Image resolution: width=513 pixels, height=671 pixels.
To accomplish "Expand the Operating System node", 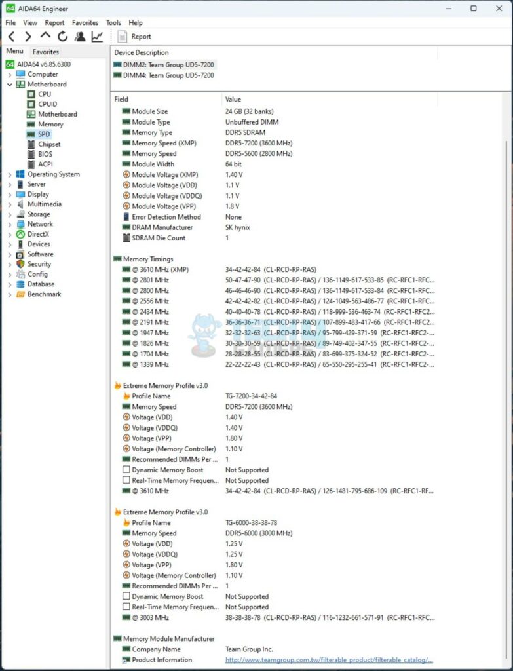I will pyautogui.click(x=10, y=174).
